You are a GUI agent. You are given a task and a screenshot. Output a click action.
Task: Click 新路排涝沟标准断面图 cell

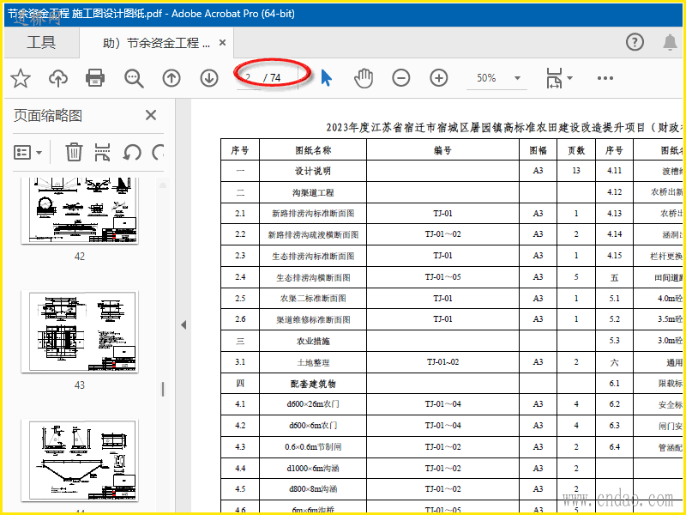click(x=313, y=213)
